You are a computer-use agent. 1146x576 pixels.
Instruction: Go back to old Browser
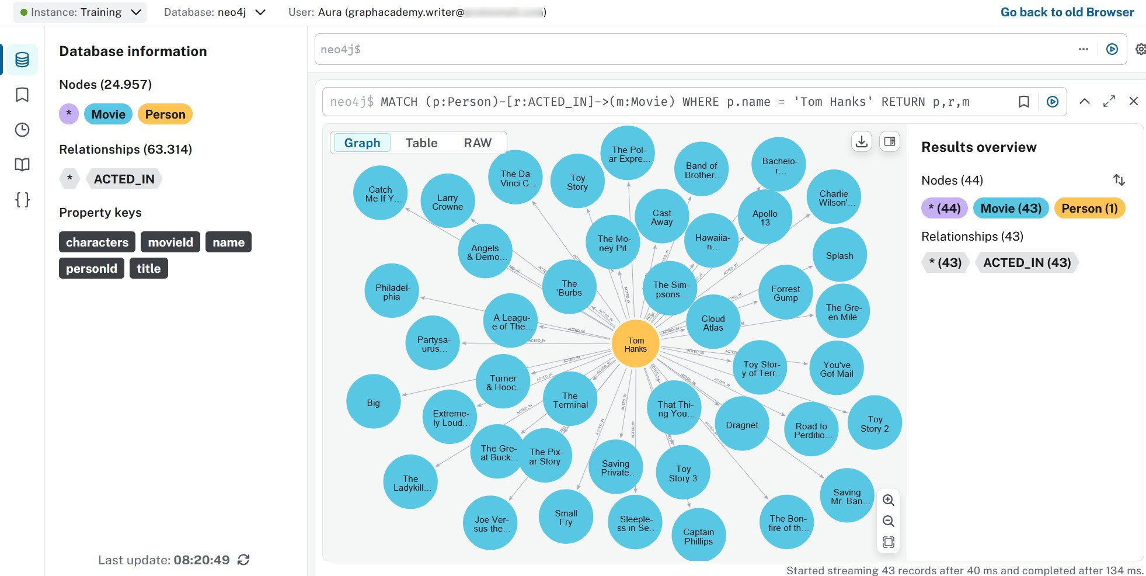click(x=1067, y=12)
